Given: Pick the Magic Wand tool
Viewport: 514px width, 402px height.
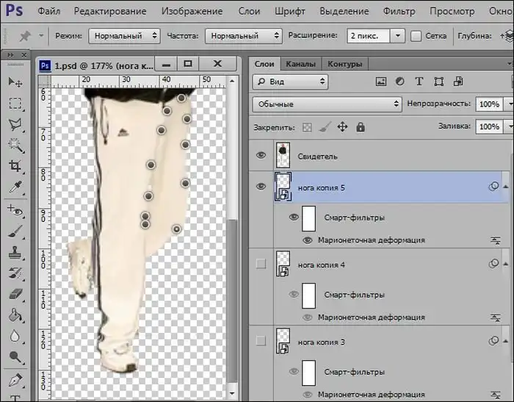Looking at the screenshot, I should tap(15, 145).
